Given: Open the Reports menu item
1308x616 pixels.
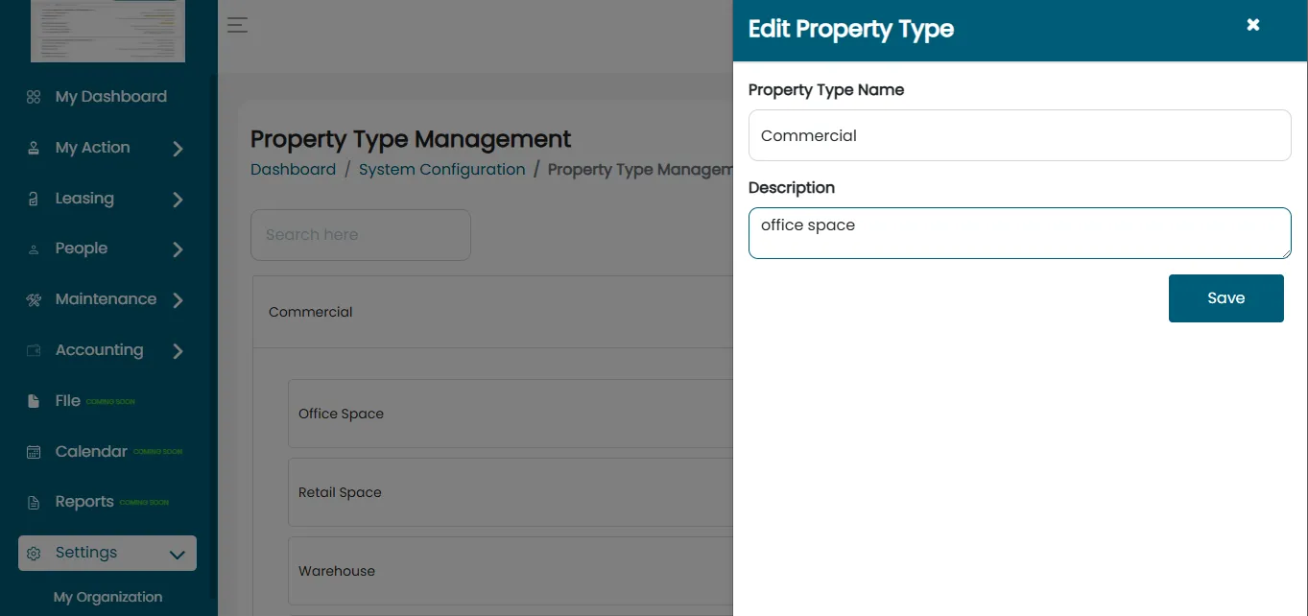Looking at the screenshot, I should coord(84,502).
